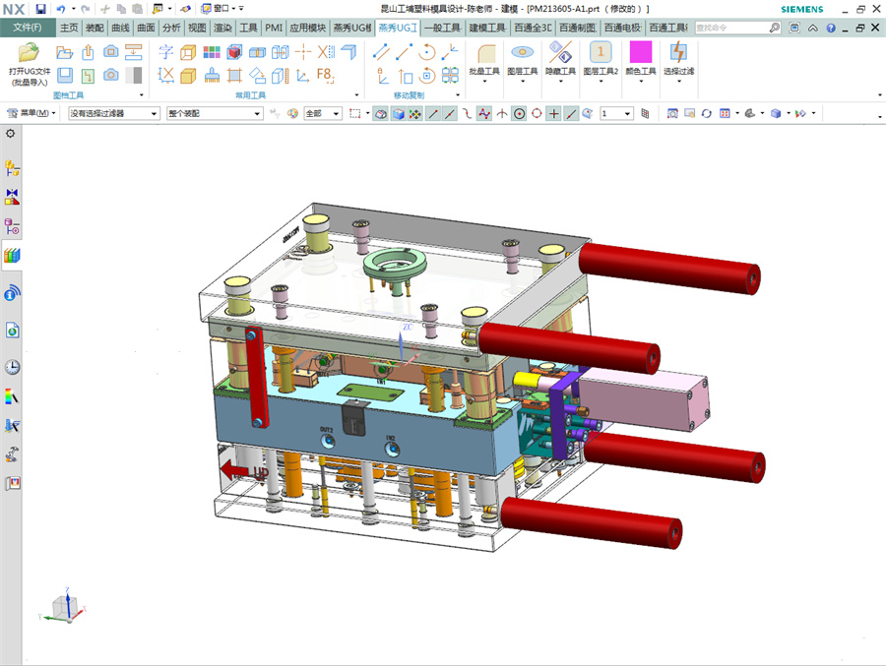Click the 文件(F) button
Viewport: 886px width, 666px height.
pyautogui.click(x=27, y=28)
